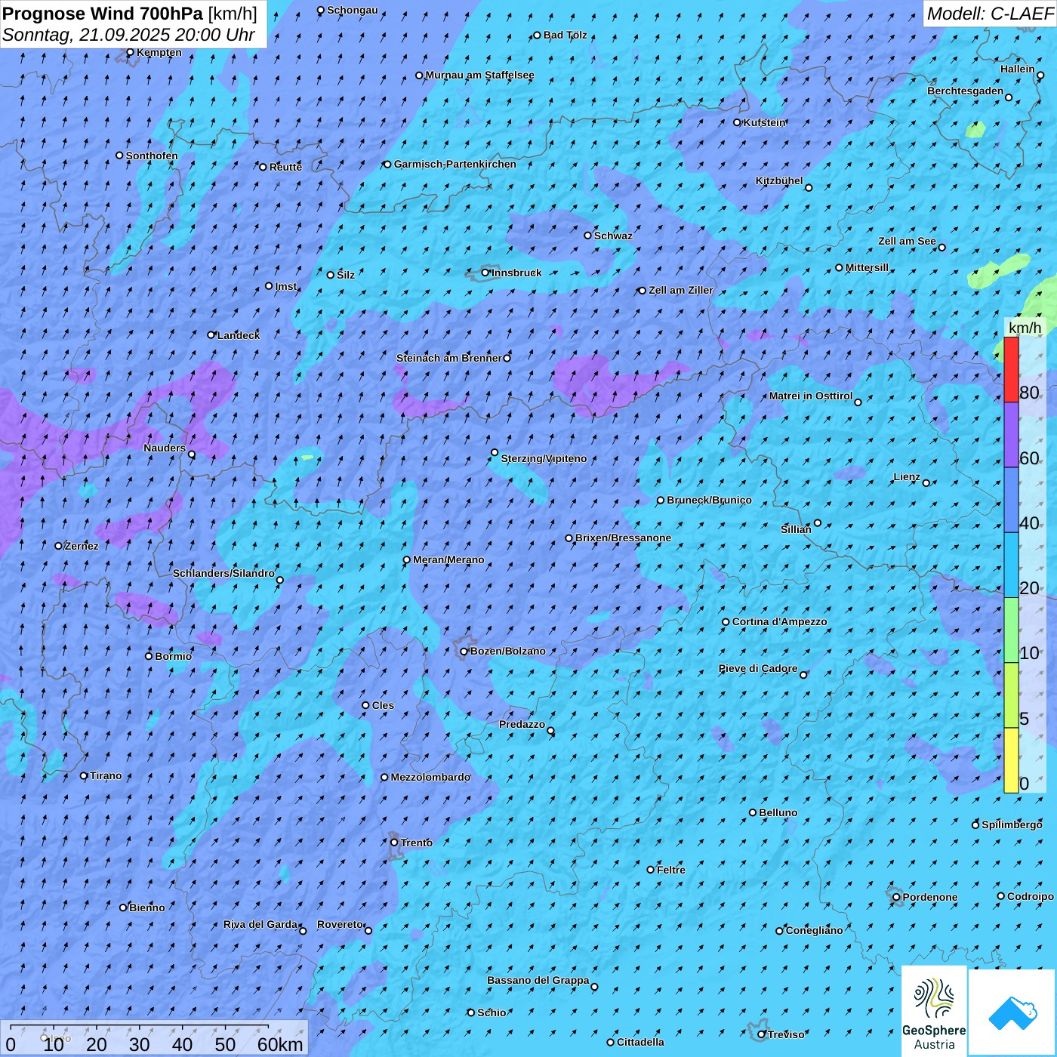Click the Murnau am Staffelsee label
The image size is (1057, 1057).
[479, 75]
